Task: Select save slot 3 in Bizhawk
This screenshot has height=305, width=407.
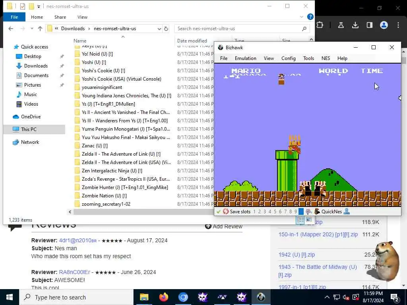Action: tap(265, 212)
